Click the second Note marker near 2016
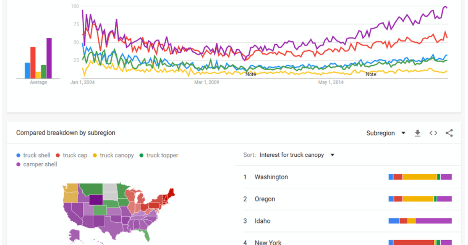 [371, 74]
